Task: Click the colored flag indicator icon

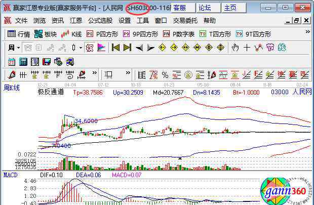Action: [101, 48]
